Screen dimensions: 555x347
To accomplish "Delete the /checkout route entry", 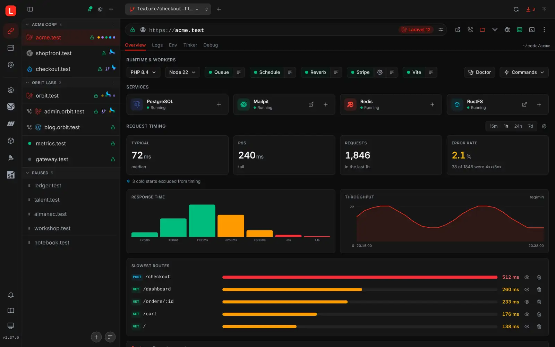I will pos(539,277).
